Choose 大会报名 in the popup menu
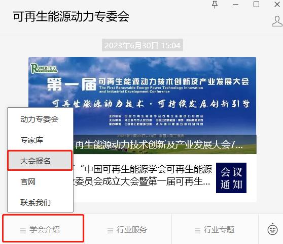Image resolution: width=283 pixels, height=244 pixels. [x=40, y=161]
